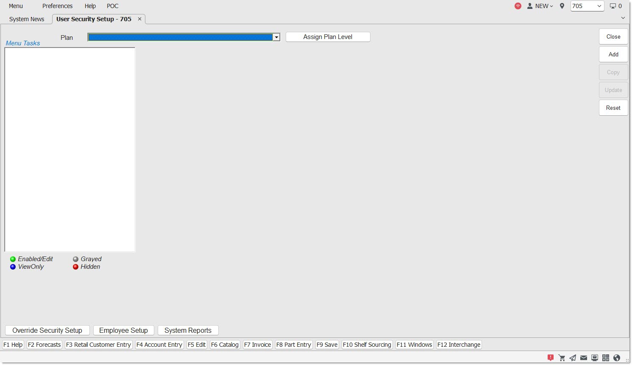Image resolution: width=632 pixels, height=365 pixels.
Task: Switch to the System News tab
Action: pyautogui.click(x=27, y=19)
